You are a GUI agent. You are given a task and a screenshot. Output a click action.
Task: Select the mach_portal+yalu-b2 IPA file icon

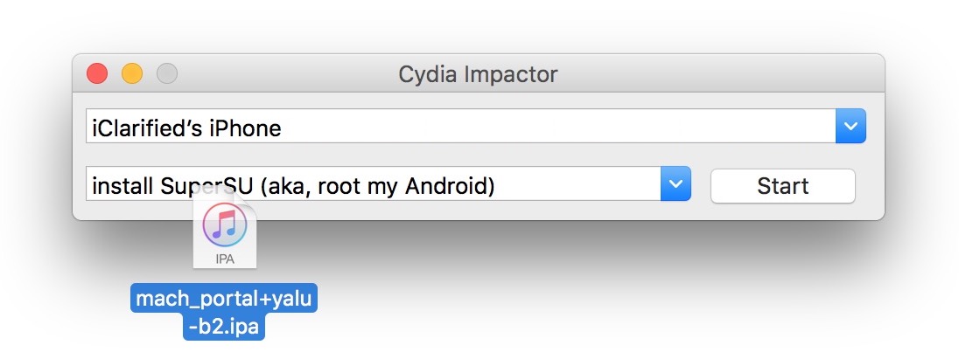click(225, 233)
